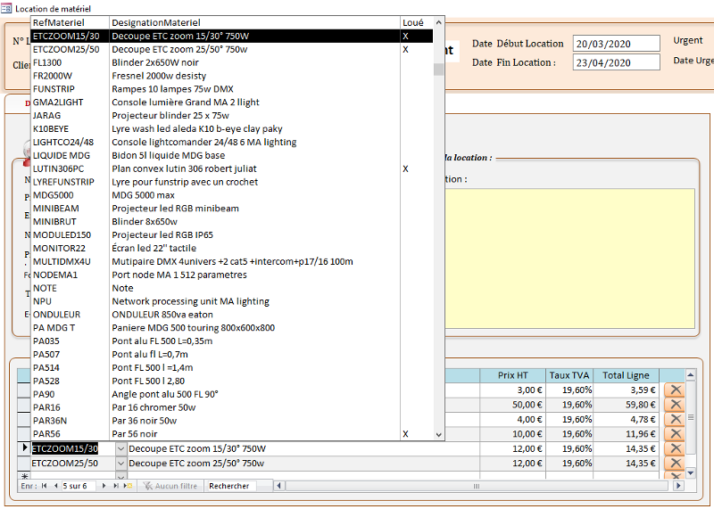Select ETCZOOM25/50 in the dropdown list

pyautogui.click(x=232, y=49)
